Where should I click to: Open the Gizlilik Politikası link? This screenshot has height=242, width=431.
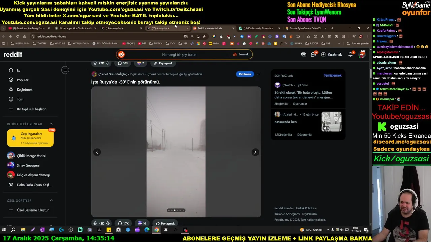click(306, 208)
